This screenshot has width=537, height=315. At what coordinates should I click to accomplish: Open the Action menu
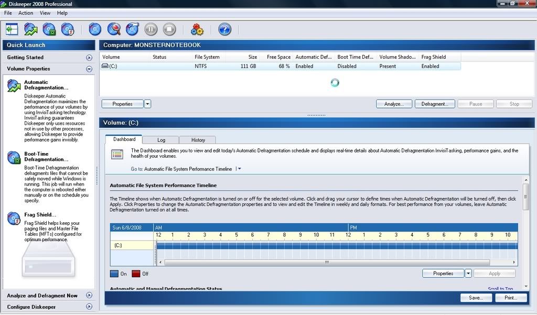(x=26, y=13)
